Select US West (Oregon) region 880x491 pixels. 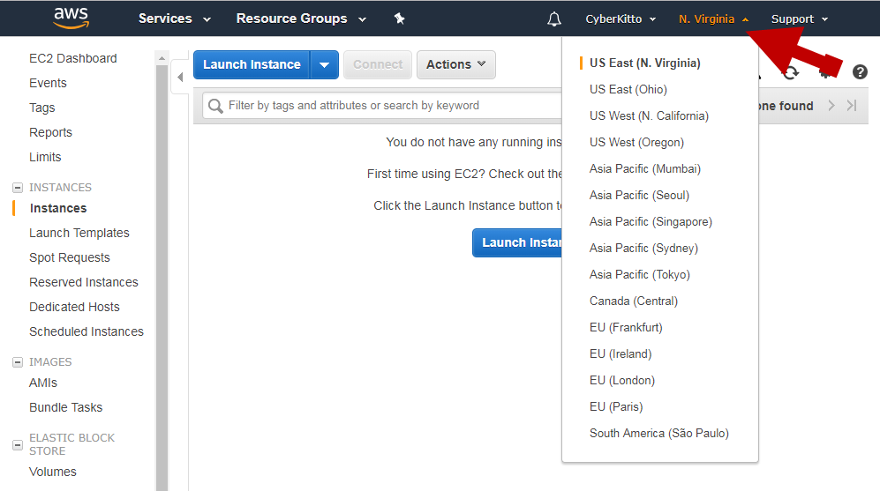click(x=636, y=143)
